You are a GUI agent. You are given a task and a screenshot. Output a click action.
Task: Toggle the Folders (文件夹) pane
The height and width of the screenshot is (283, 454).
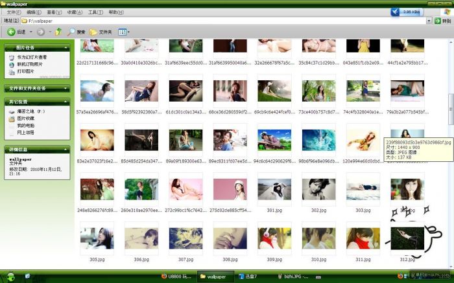click(x=101, y=32)
